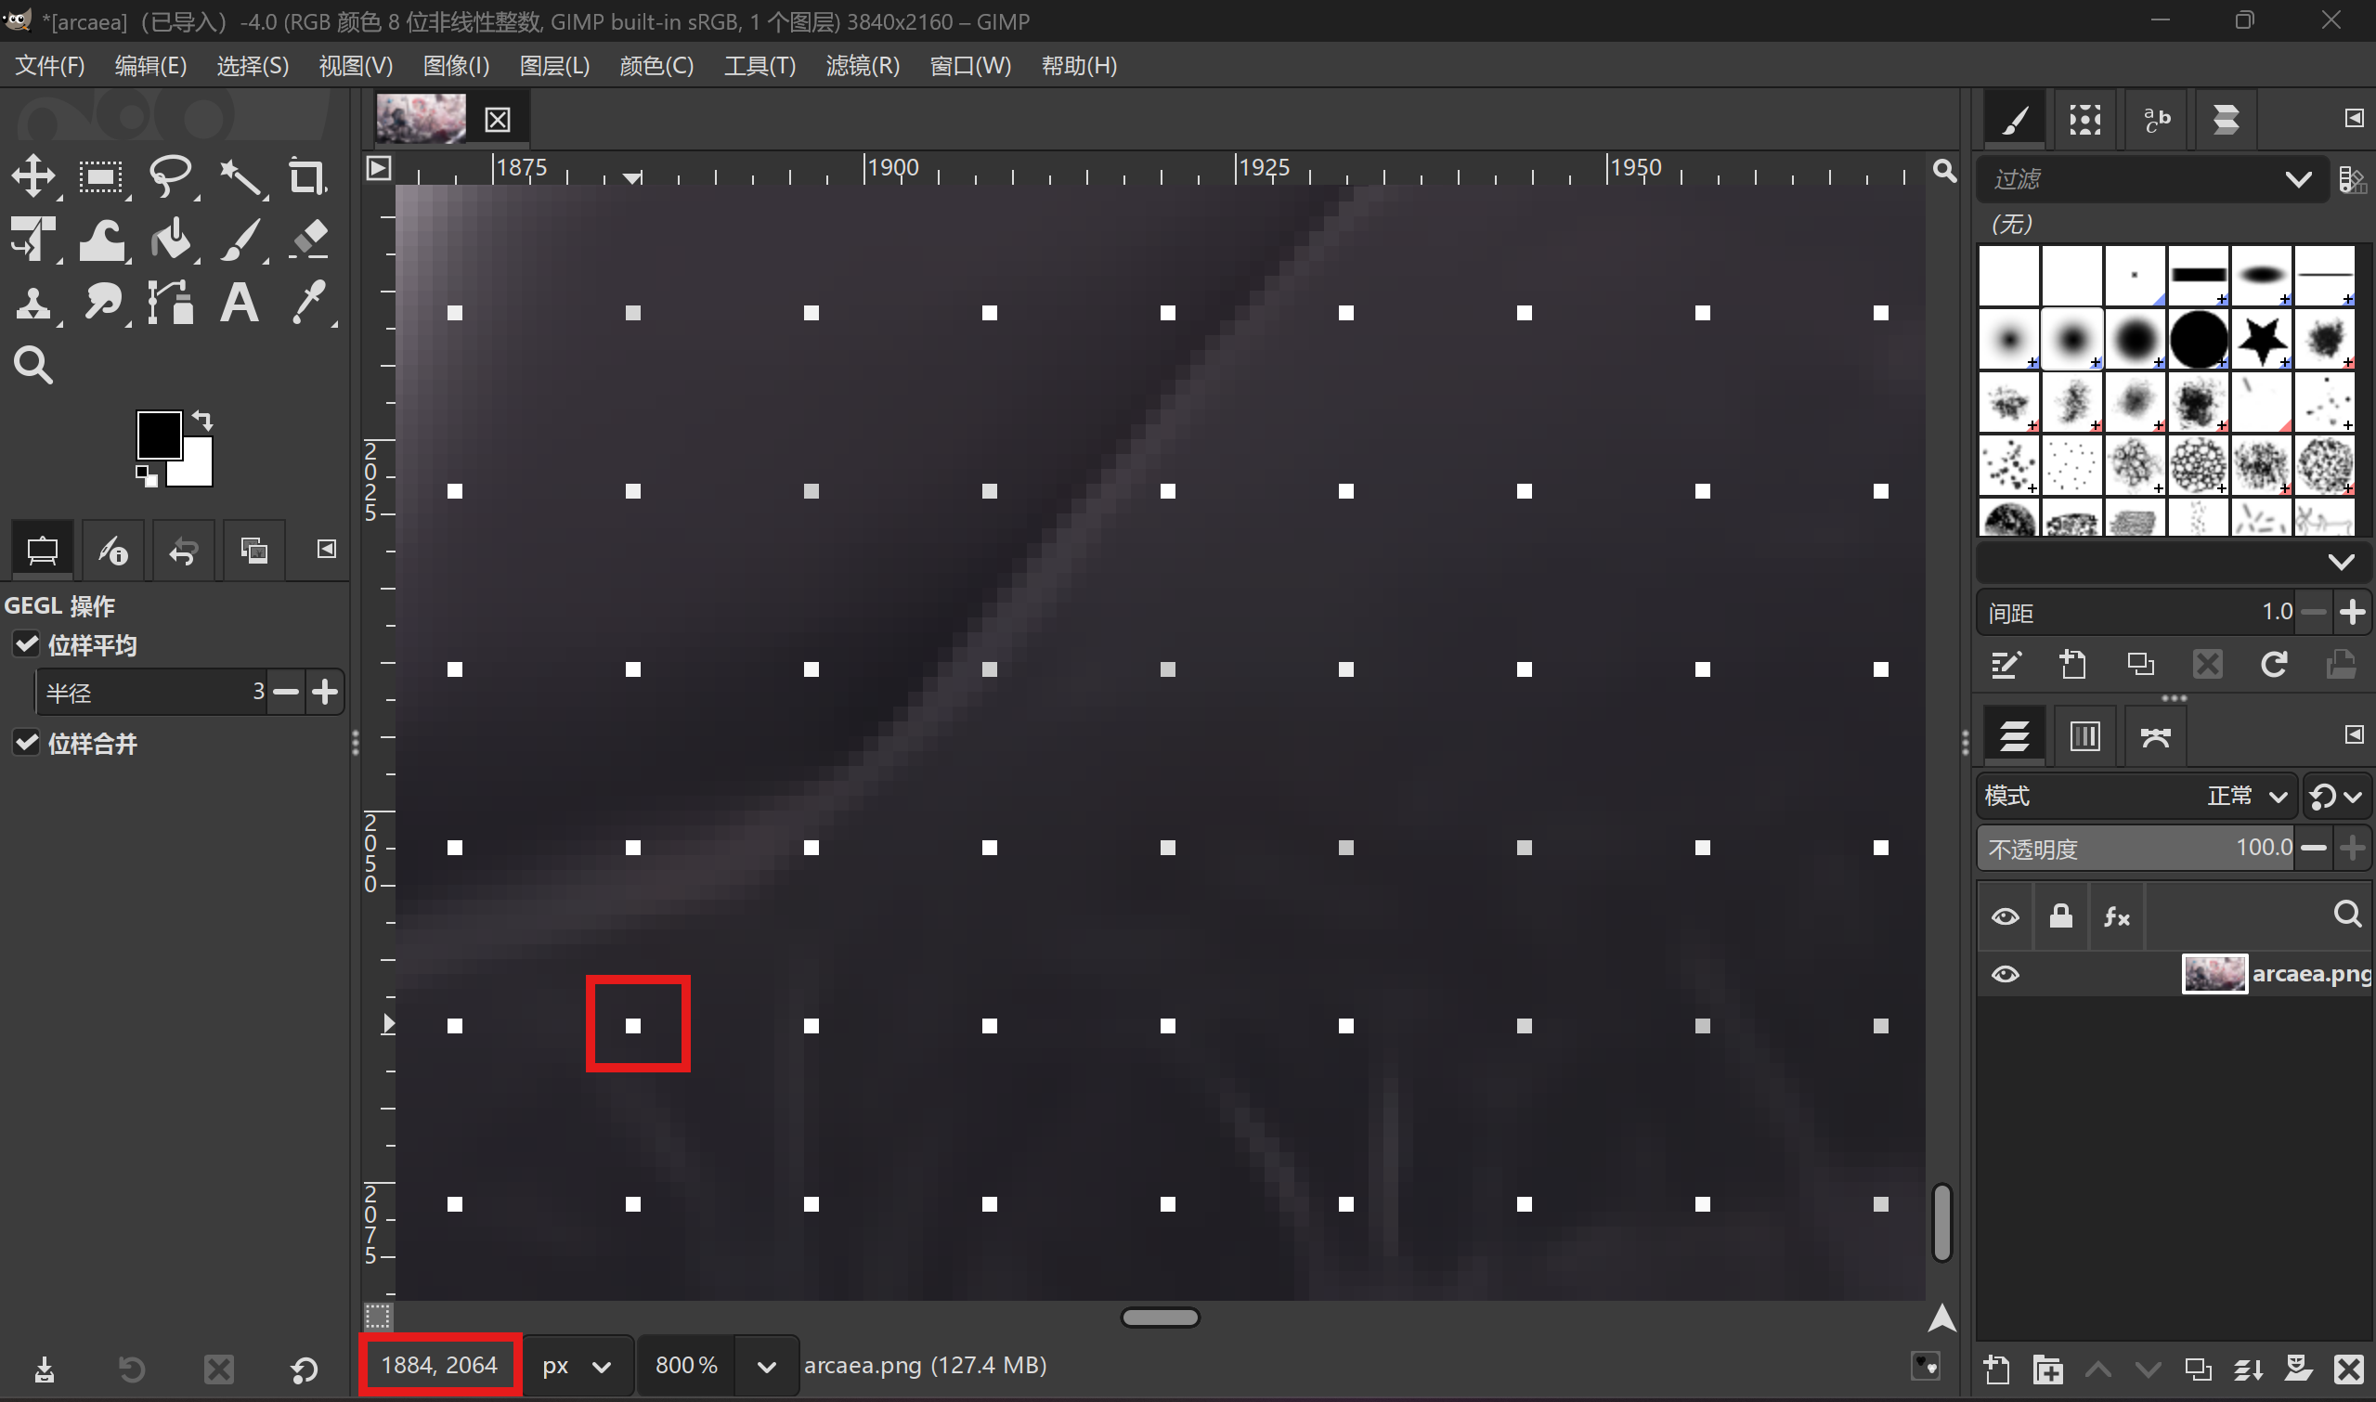Close the arcaea image tab

click(x=498, y=119)
